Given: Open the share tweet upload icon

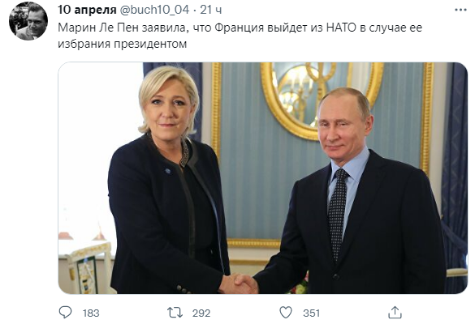Looking at the screenshot, I should (395, 312).
